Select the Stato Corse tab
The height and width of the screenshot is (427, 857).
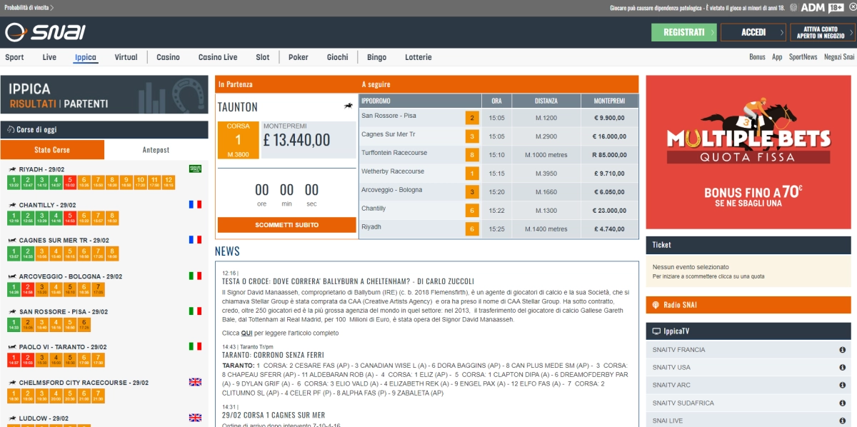[x=52, y=150]
